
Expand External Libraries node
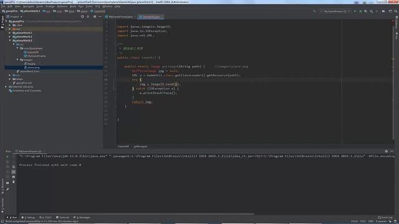tap(6, 86)
